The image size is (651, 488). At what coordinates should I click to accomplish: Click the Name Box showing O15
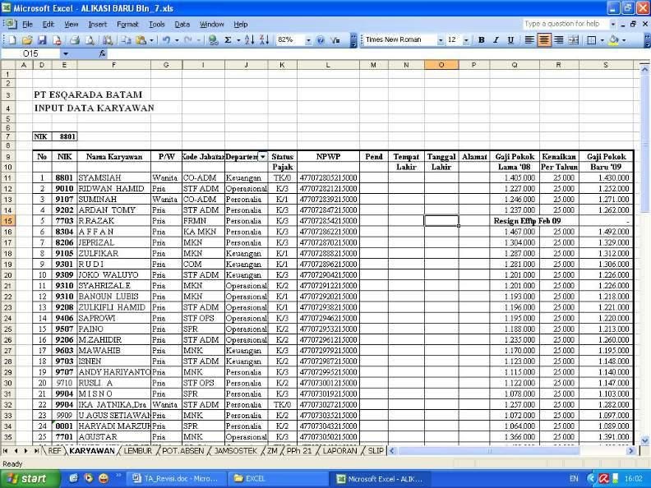click(30, 53)
